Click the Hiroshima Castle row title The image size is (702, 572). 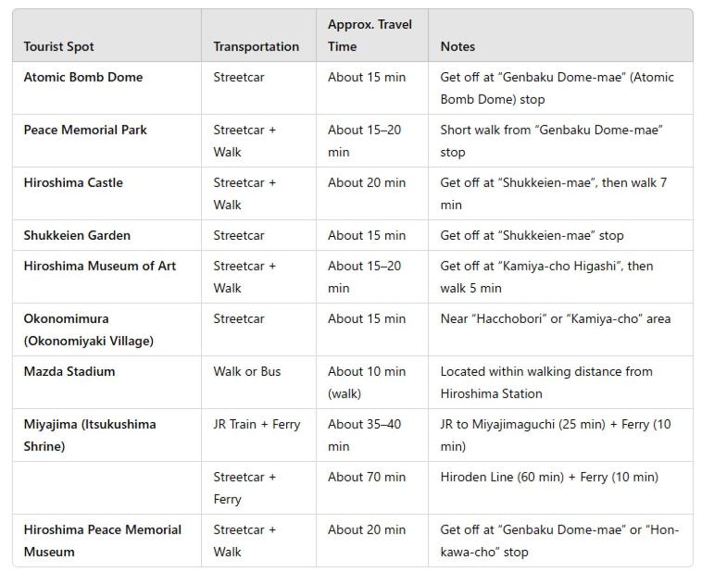[x=73, y=182]
